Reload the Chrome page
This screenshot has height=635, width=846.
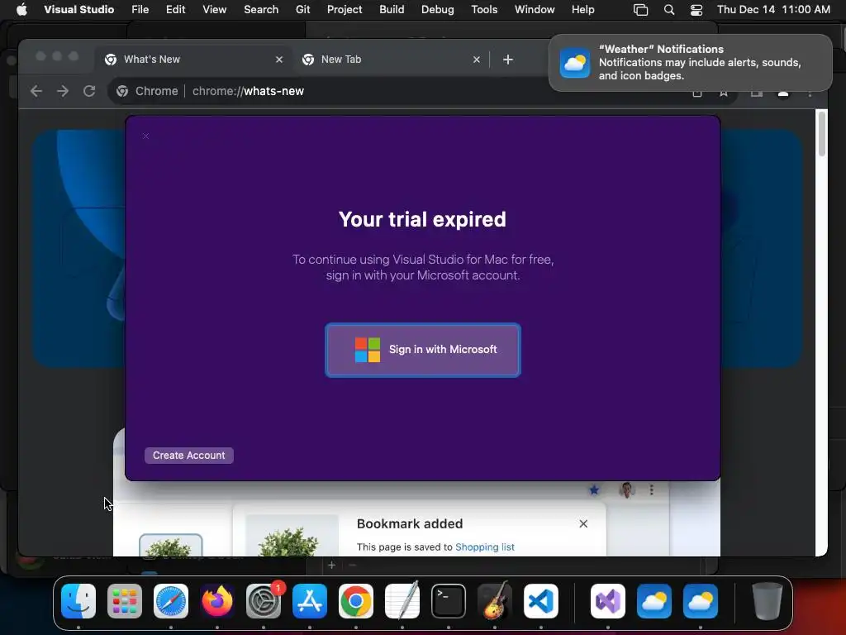89,91
